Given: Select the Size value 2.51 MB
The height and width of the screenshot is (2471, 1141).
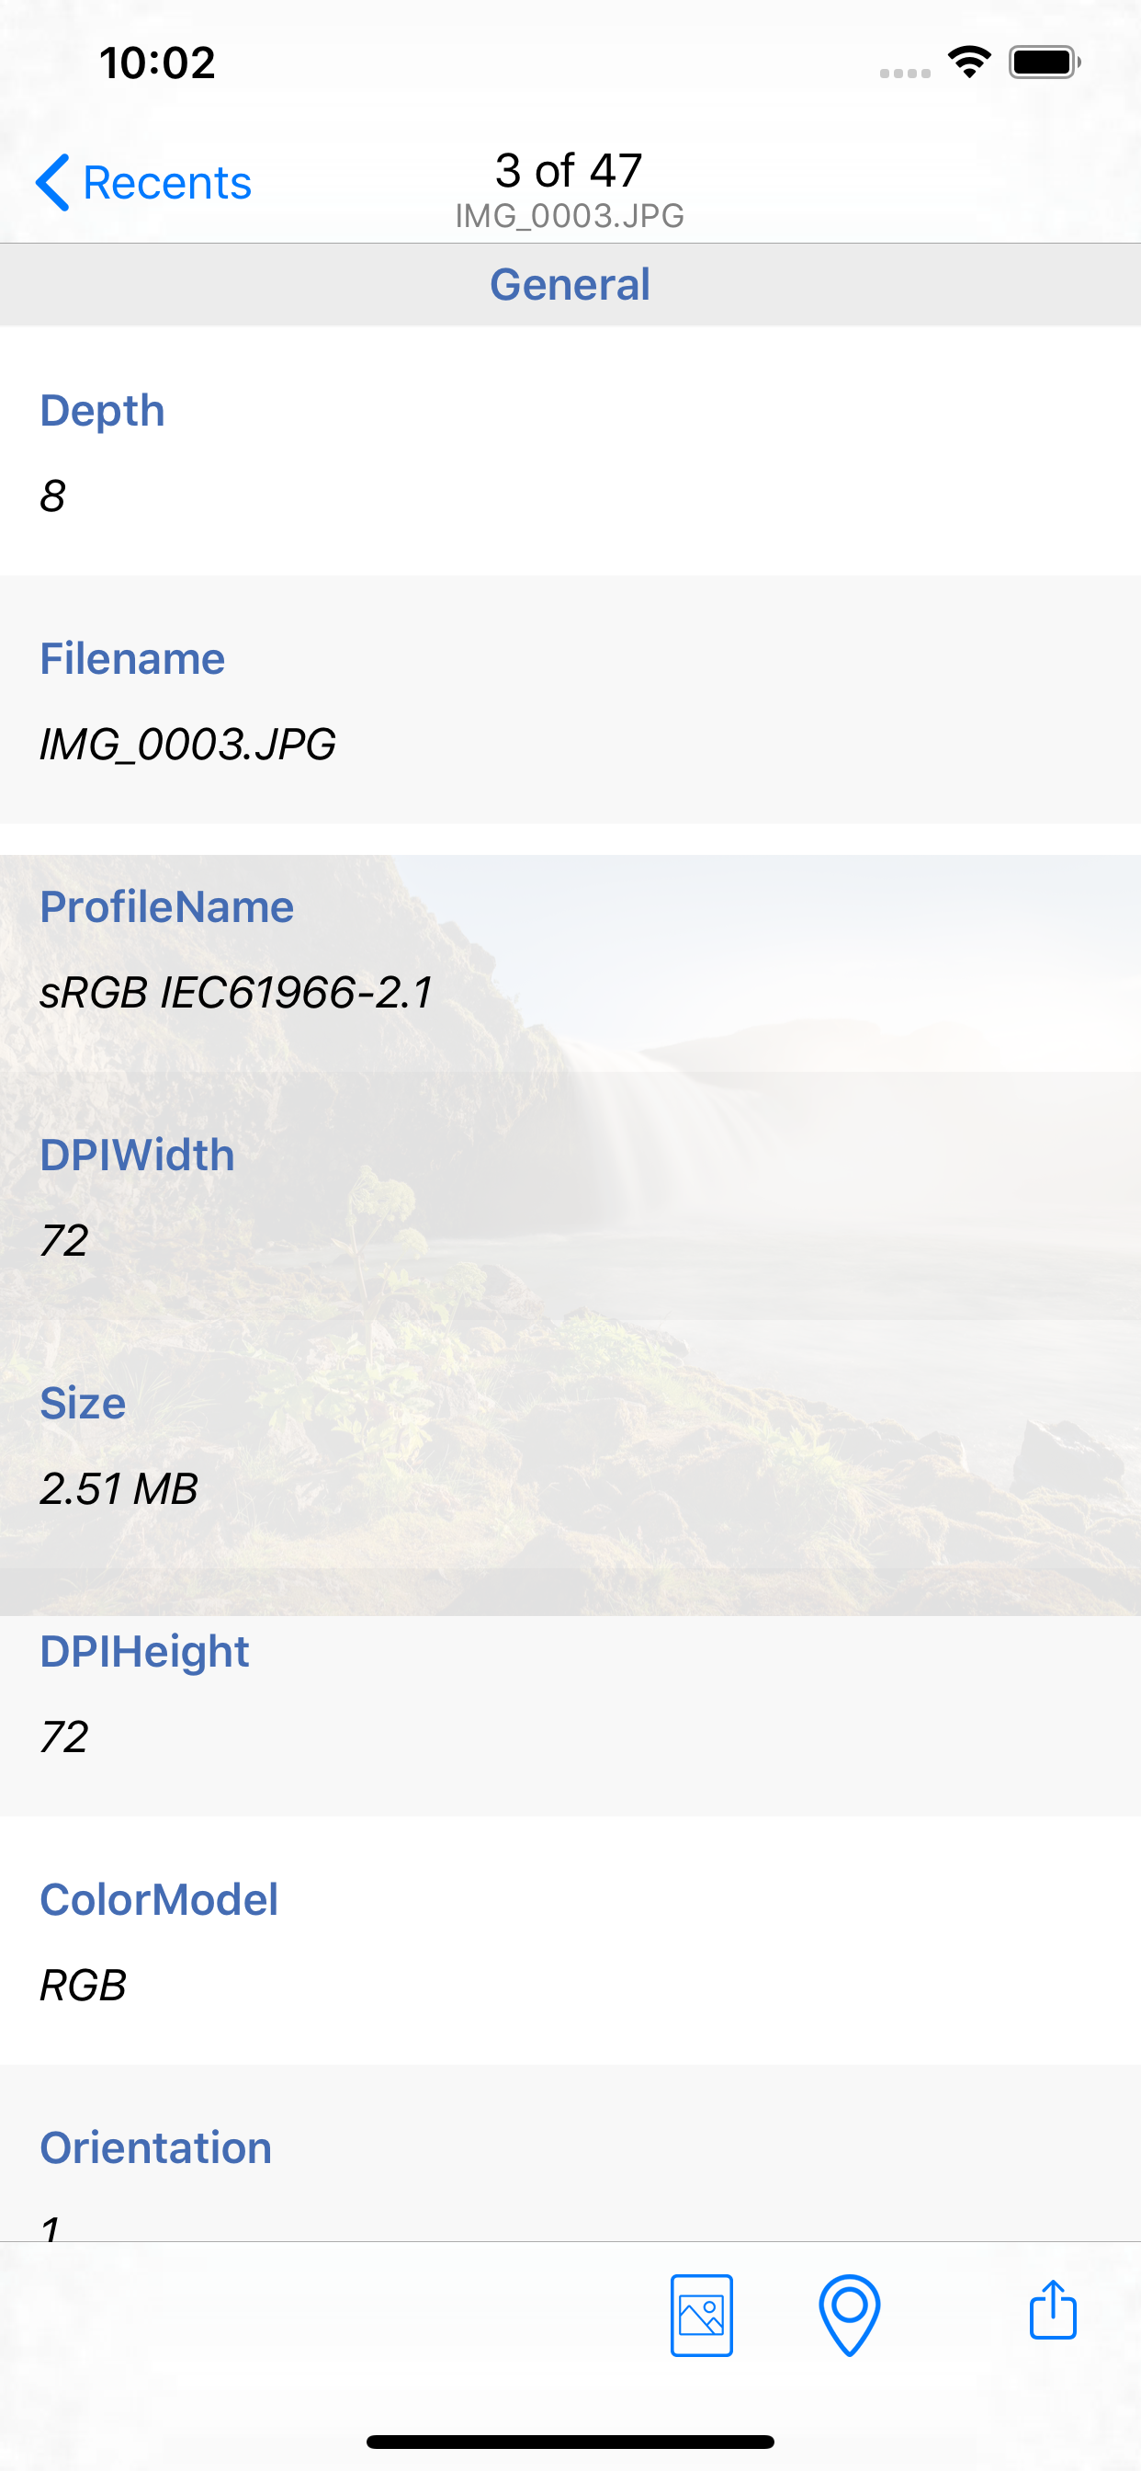Looking at the screenshot, I should click(x=119, y=1490).
